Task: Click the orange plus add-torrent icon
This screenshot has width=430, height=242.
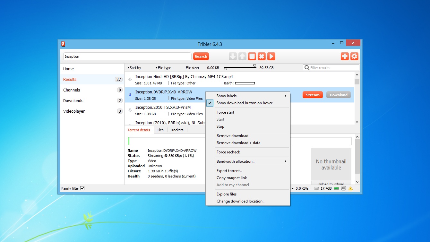Action: coord(345,56)
